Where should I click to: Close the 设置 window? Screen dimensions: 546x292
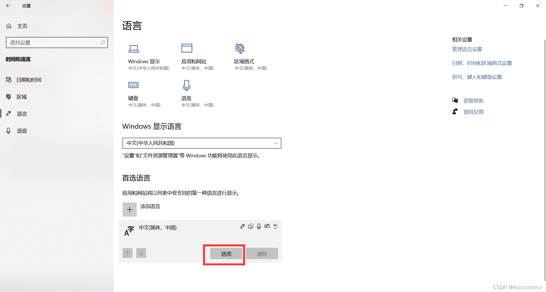[x=538, y=6]
